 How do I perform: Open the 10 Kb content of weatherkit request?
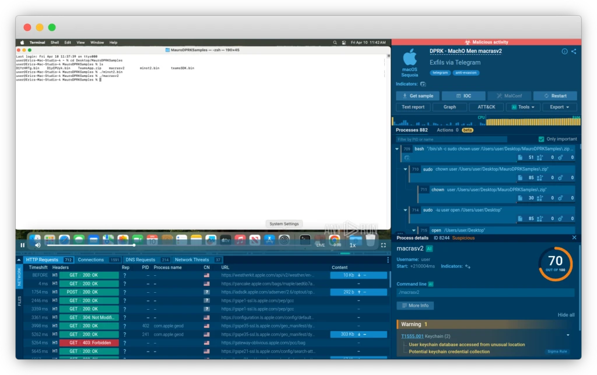[x=359, y=275]
